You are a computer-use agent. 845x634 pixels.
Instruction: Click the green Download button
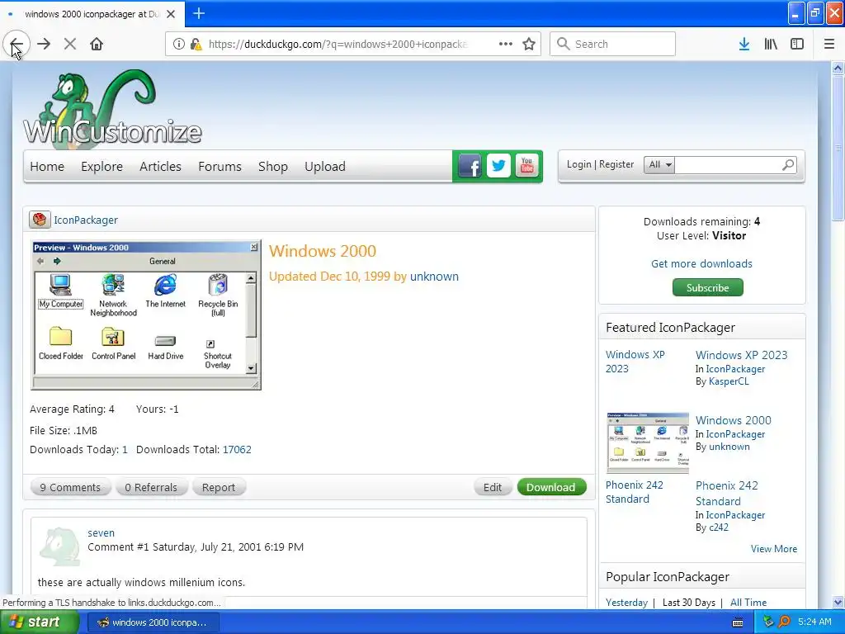[x=551, y=487]
